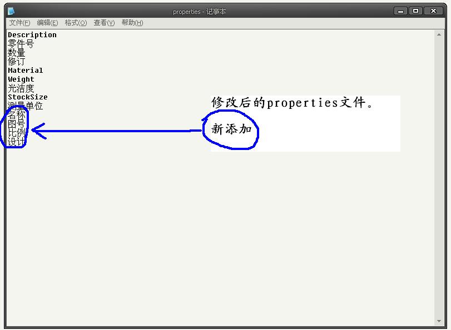Place cursor in 设计 line
The width and height of the screenshot is (451, 330).
pyautogui.click(x=16, y=142)
